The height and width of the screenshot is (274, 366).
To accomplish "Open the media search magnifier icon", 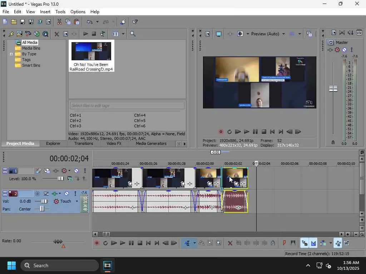I will pyautogui.click(x=133, y=34).
